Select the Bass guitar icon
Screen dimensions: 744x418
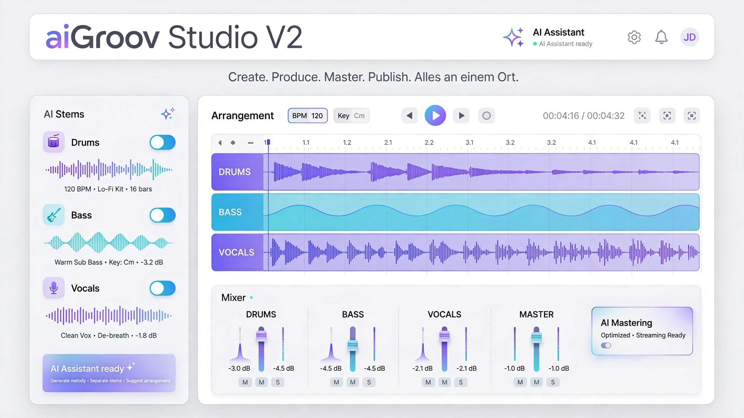[54, 215]
